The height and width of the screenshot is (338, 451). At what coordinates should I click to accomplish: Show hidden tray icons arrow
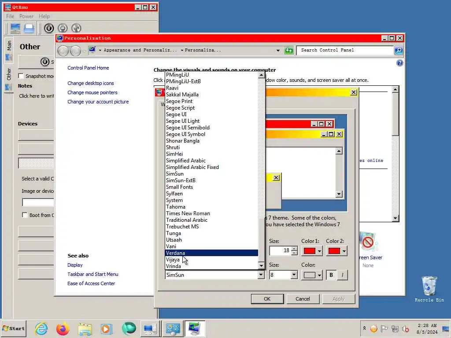(x=364, y=328)
